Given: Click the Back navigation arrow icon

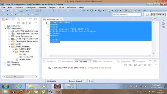Looking at the screenshot, I should pos(24,14).
